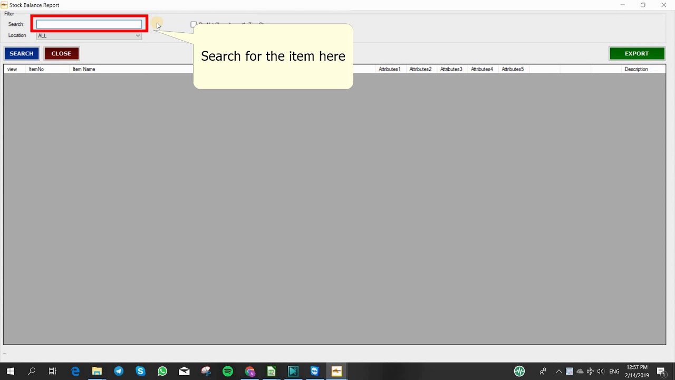
Task: Open the taskbar clock showing 12:57 PM
Action: pyautogui.click(x=637, y=372)
